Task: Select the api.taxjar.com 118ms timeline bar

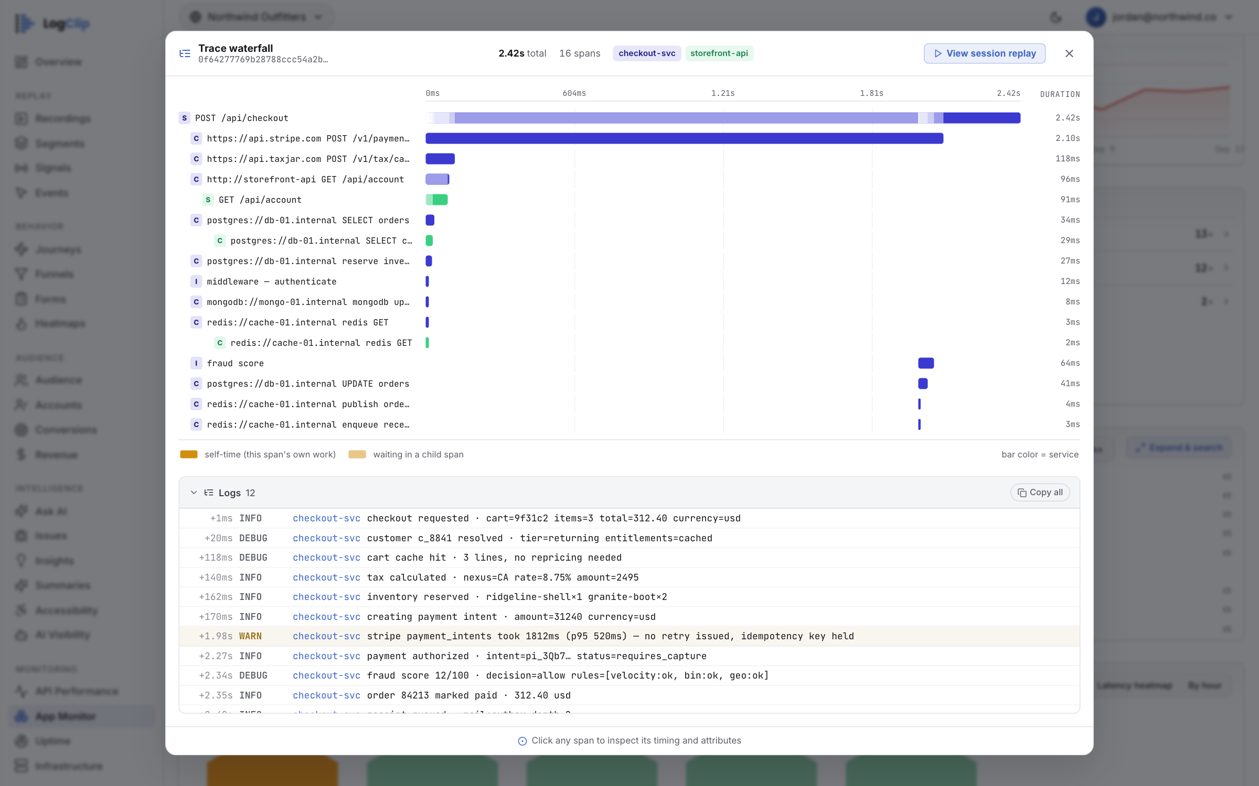Action: point(440,159)
